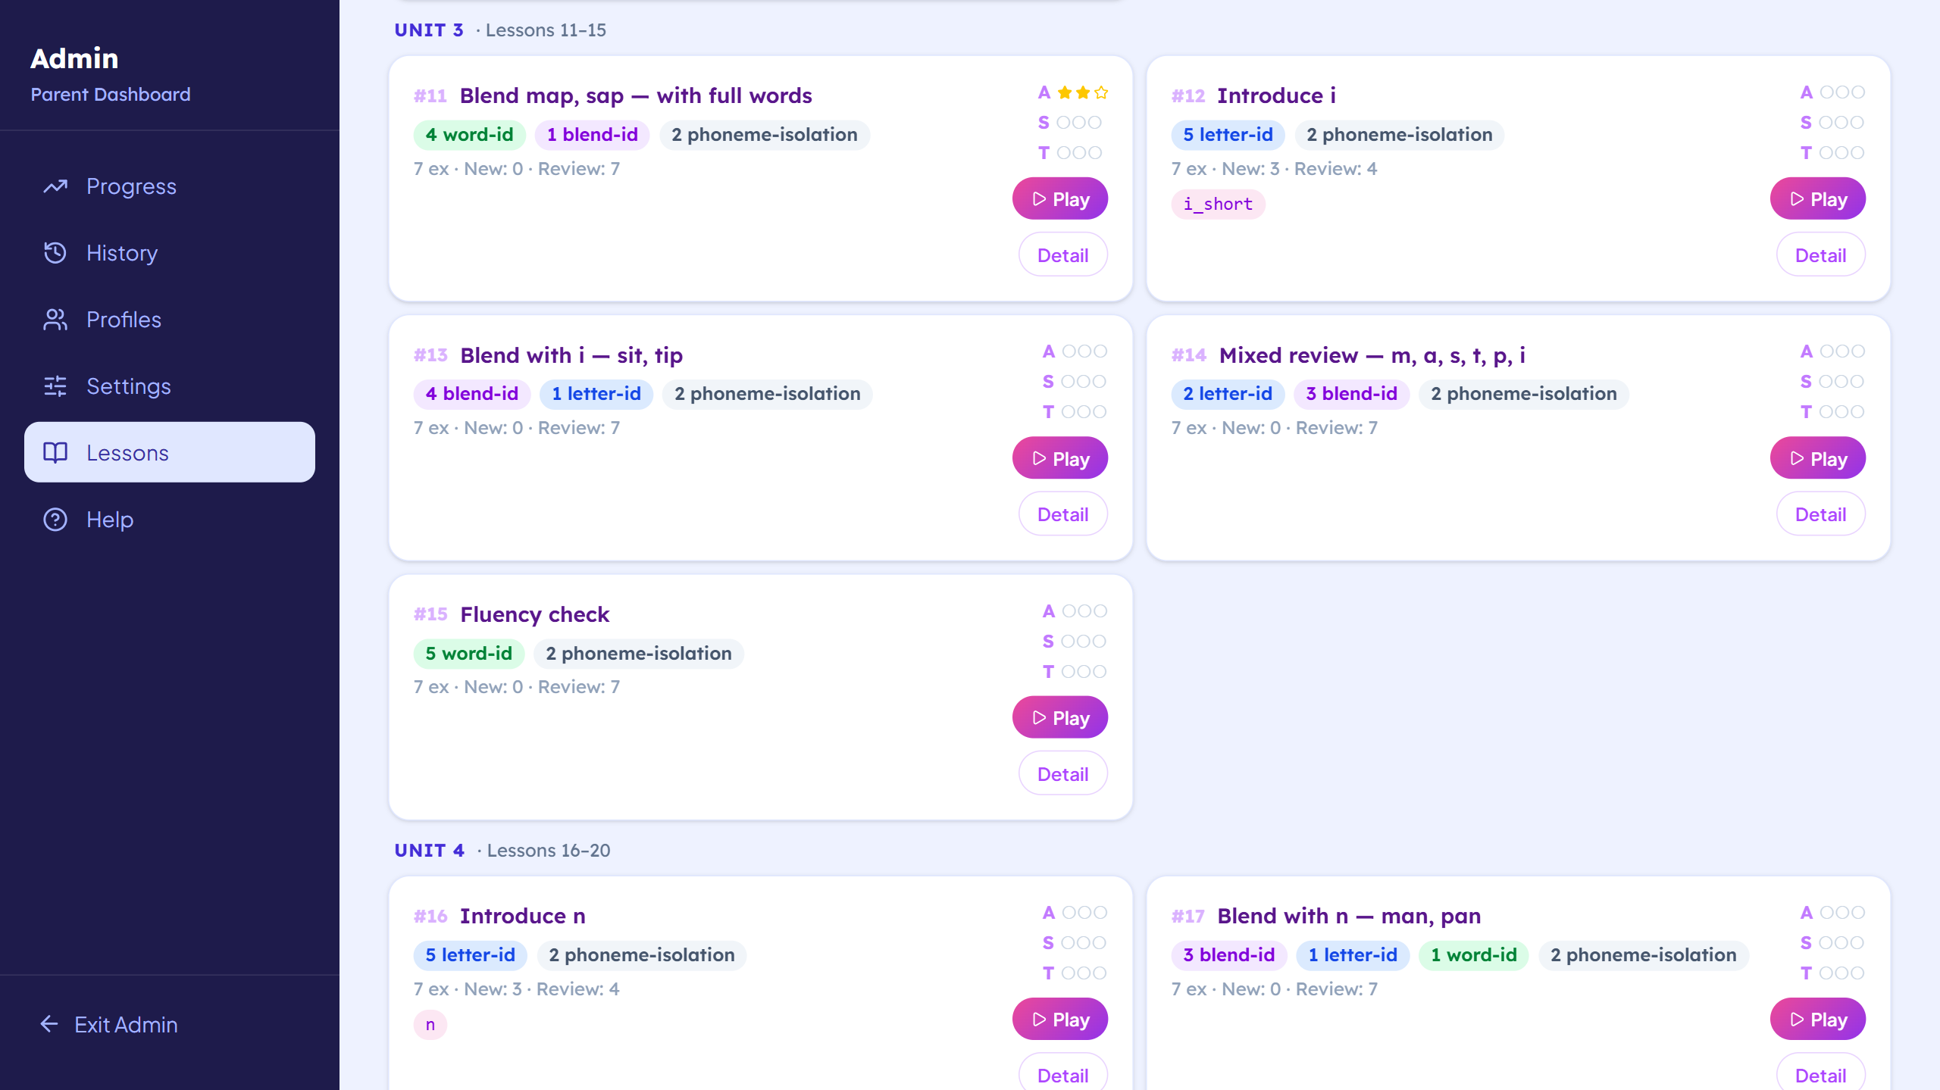Open Settings using the sliders icon
The width and height of the screenshot is (1940, 1090).
[54, 386]
